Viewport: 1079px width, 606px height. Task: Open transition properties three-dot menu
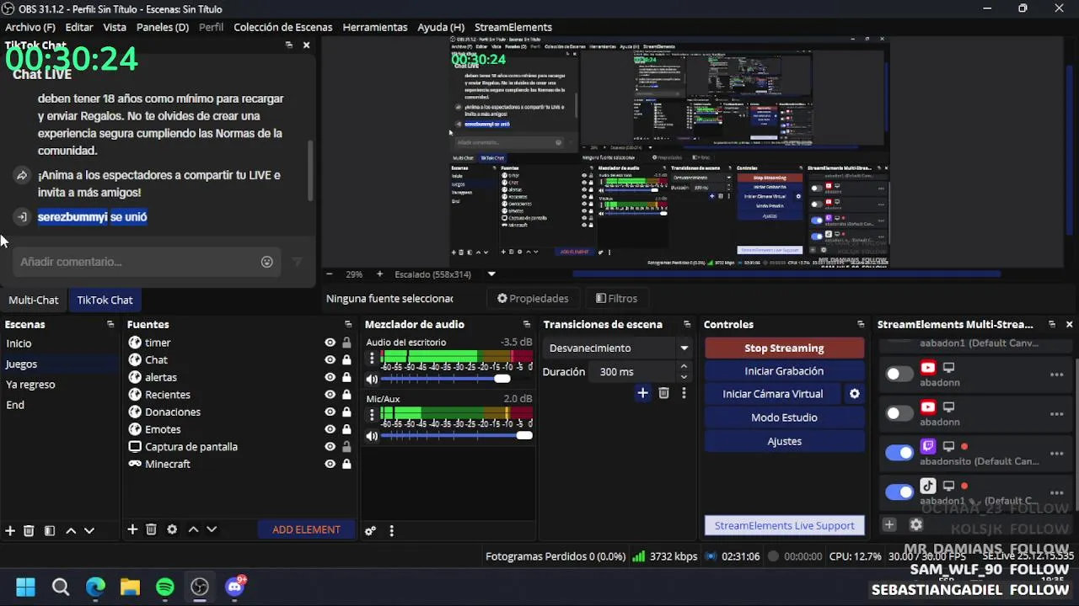[684, 393]
